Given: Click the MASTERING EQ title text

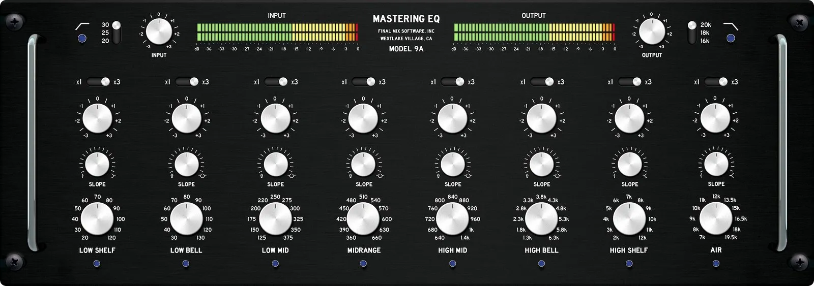Looking at the screenshot, I should coord(406,19).
